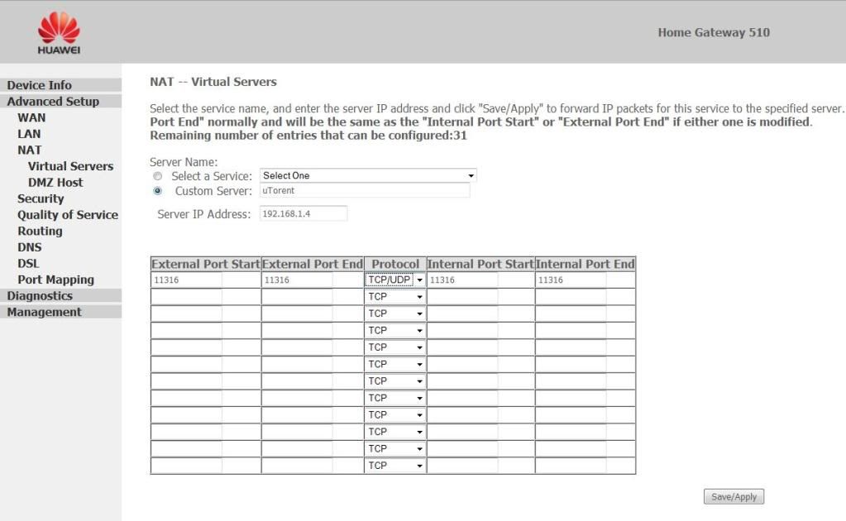Go to LAN settings
The width and height of the screenshot is (846, 521).
click(29, 134)
